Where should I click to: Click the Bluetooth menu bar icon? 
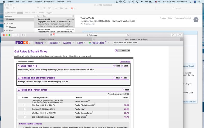(x=129, y=2)
